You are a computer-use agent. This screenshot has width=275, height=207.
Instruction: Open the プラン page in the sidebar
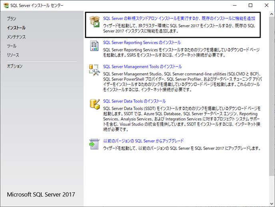point(12,19)
